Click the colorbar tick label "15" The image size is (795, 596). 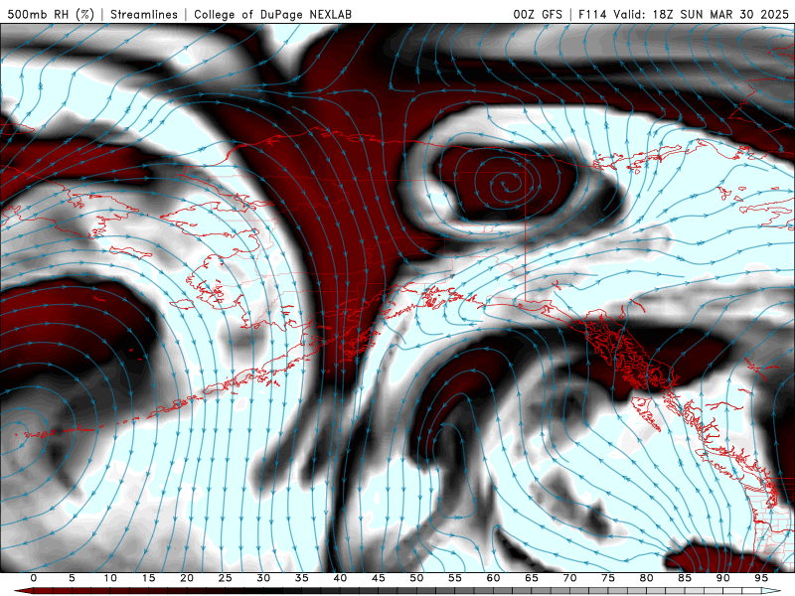[x=148, y=578]
